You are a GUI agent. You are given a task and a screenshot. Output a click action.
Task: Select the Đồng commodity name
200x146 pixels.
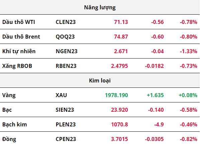pos(9,139)
